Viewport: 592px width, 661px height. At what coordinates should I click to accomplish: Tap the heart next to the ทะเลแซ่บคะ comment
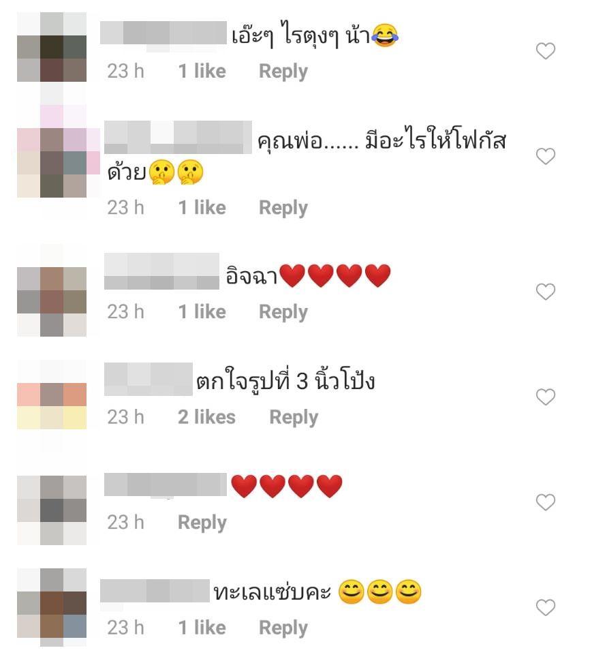pyautogui.click(x=545, y=607)
